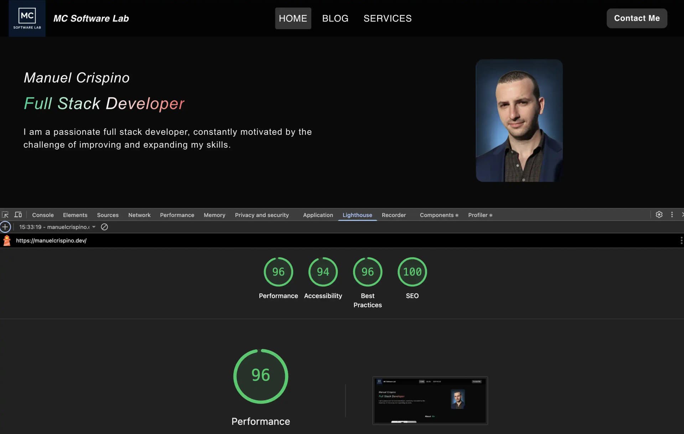Open the BLOG navigation item

[x=335, y=18]
